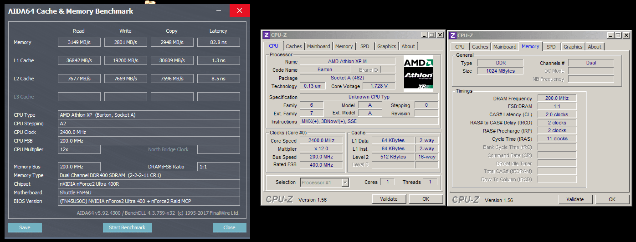Screen dimensions: 636x242
Task: Open Caches tab in right CPU-Z window
Action: click(x=480, y=47)
